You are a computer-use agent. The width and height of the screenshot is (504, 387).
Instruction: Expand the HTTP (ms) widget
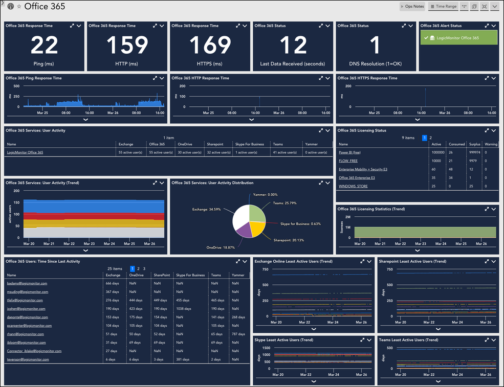(x=155, y=26)
